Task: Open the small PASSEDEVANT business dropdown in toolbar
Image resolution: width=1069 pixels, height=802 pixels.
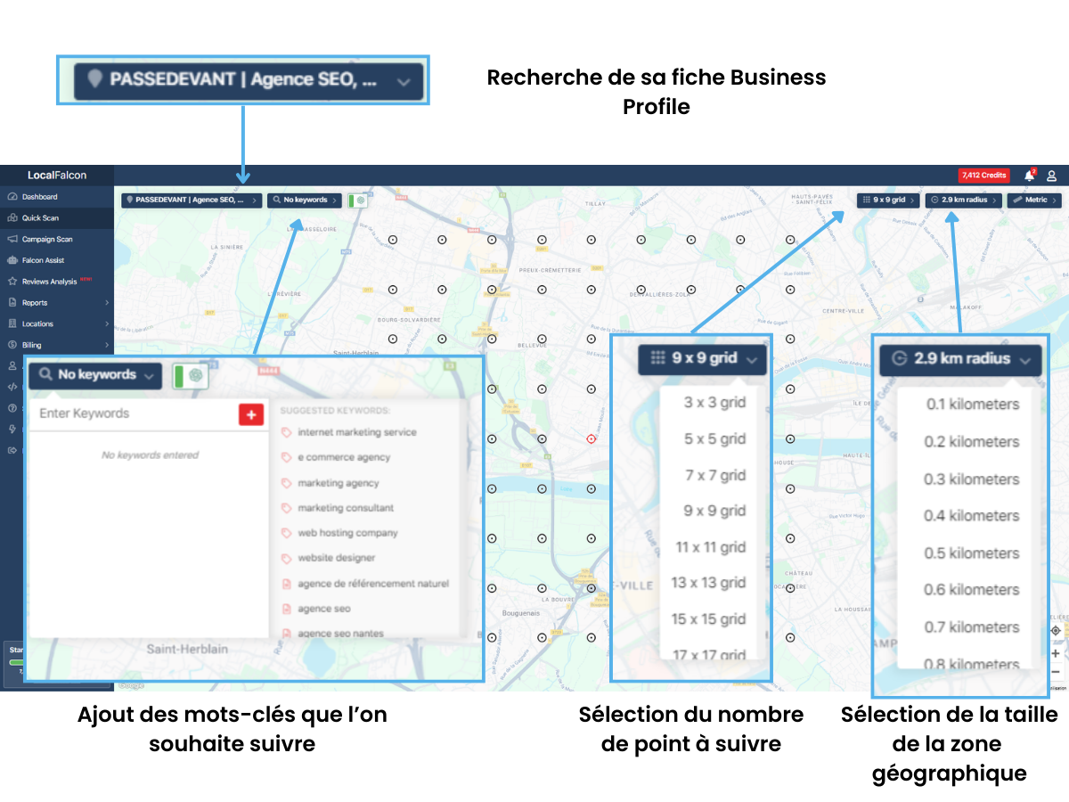Action: (192, 200)
